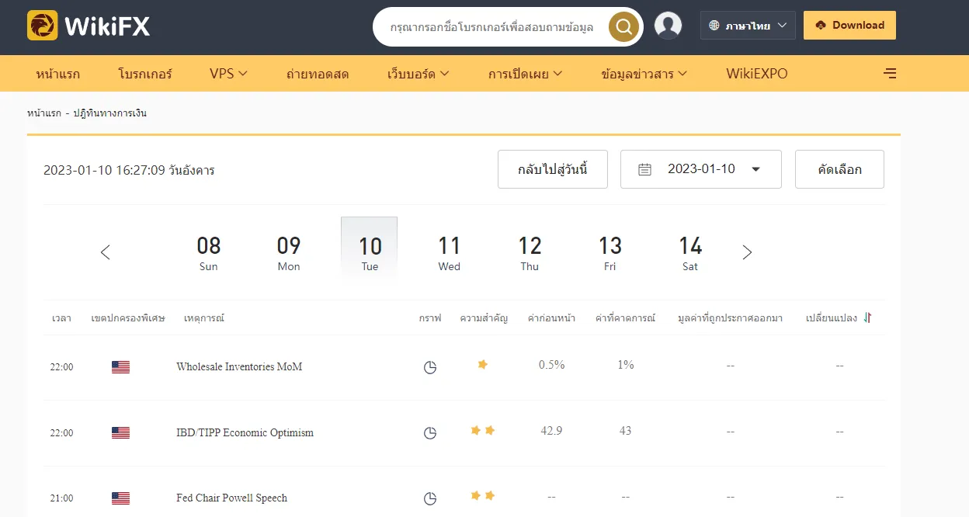Go to previous week arrow

pos(106,252)
